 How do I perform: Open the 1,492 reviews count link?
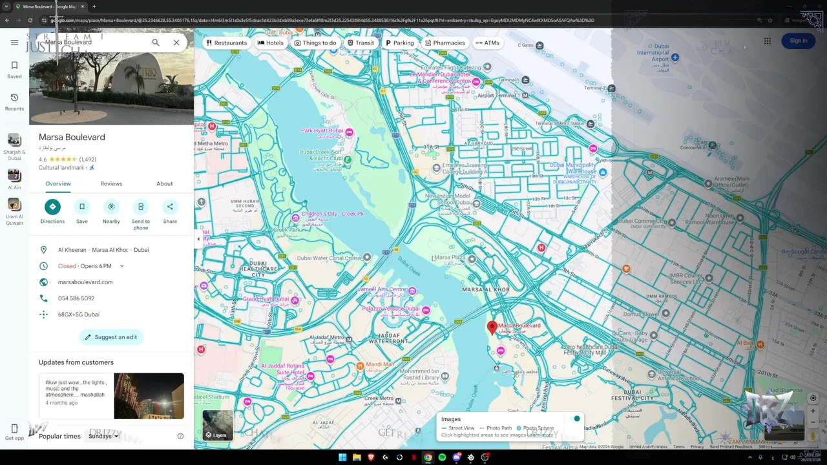[x=88, y=159]
